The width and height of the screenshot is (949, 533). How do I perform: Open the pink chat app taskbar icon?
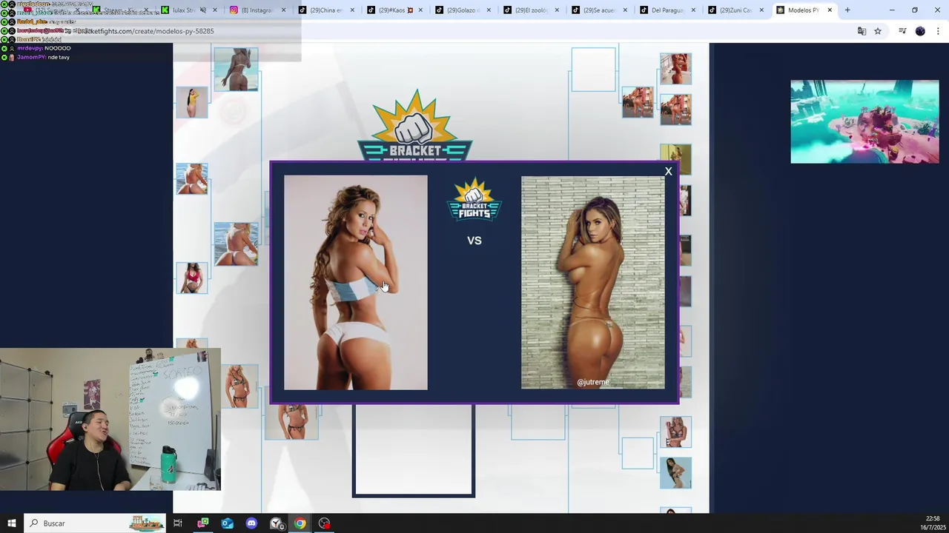coord(202,523)
